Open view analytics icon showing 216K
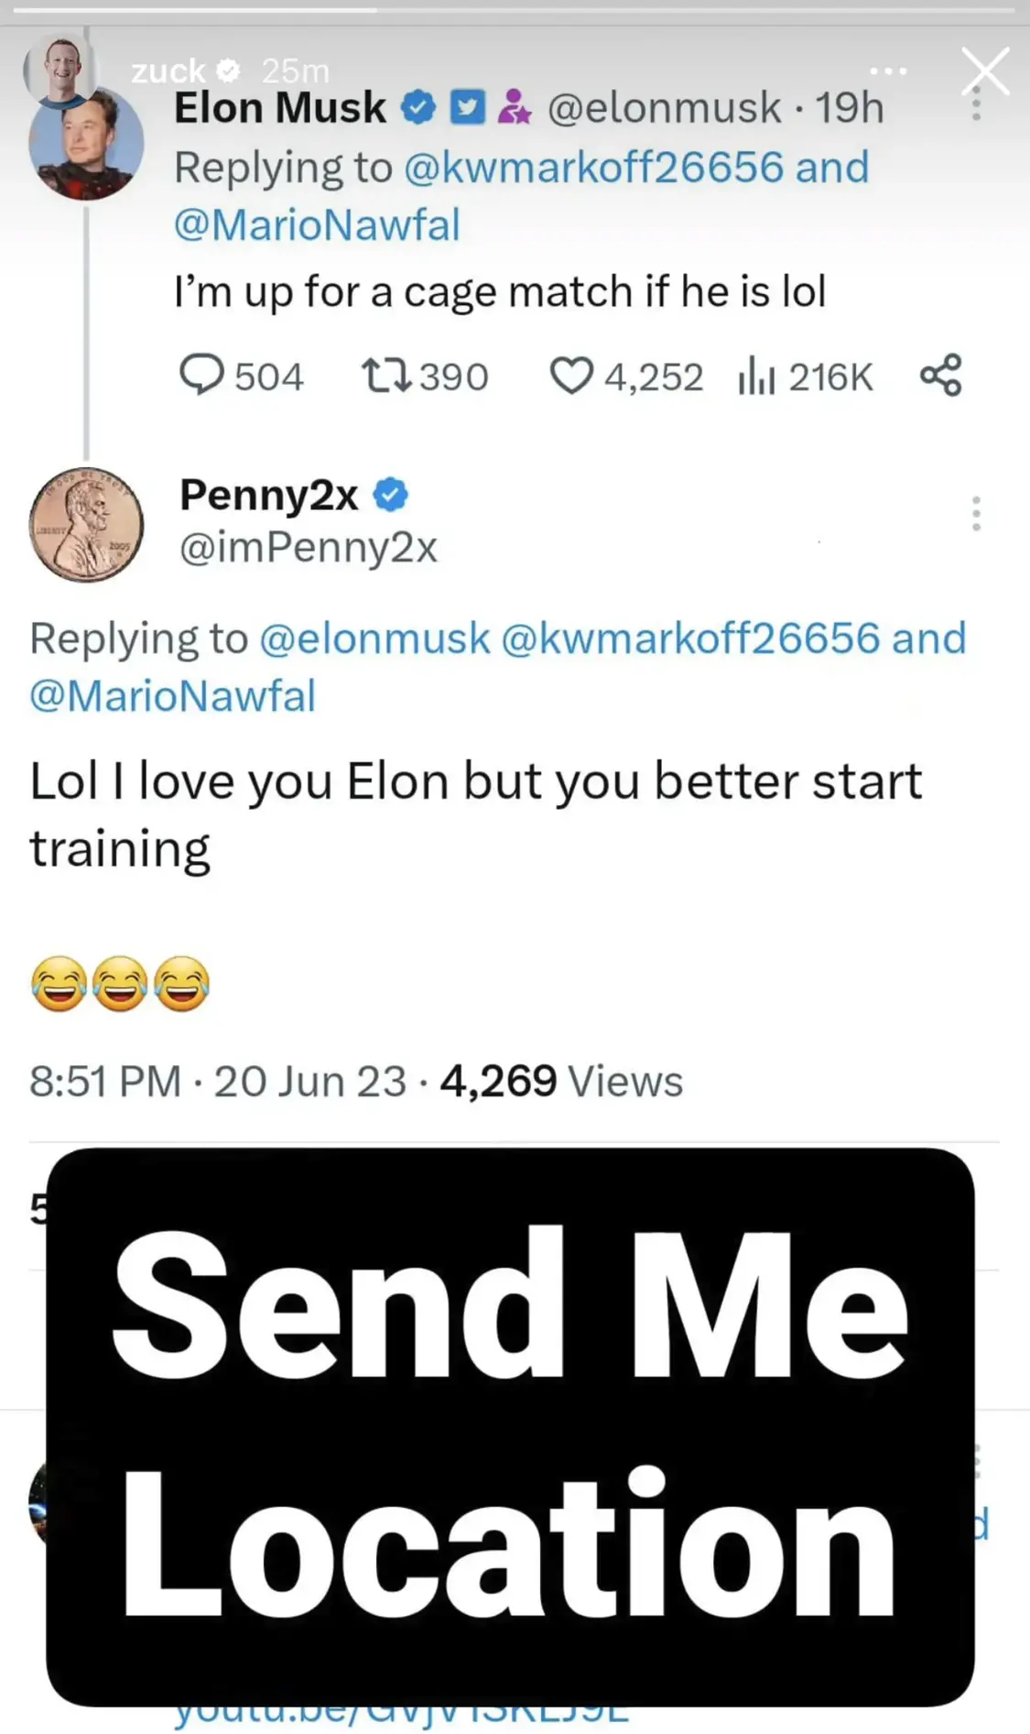Viewport: 1030px width, 1734px height. click(756, 376)
